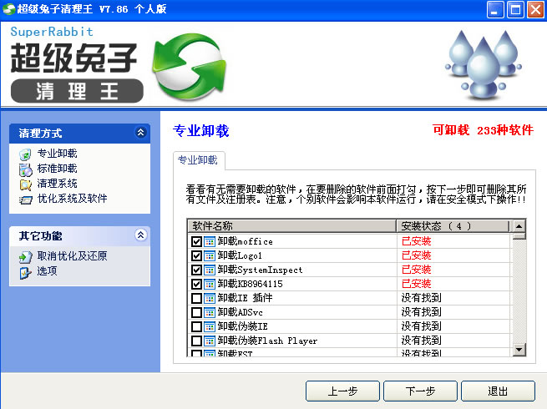Click the 标准卸载 sidebar icon
The width and height of the screenshot is (547, 409).
[25, 169]
